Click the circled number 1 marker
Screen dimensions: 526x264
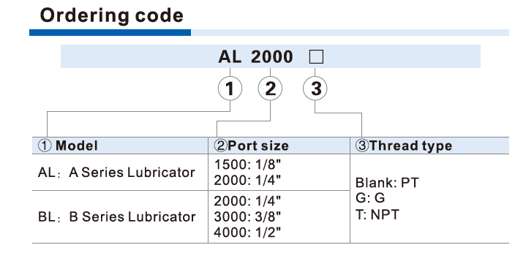230,88
